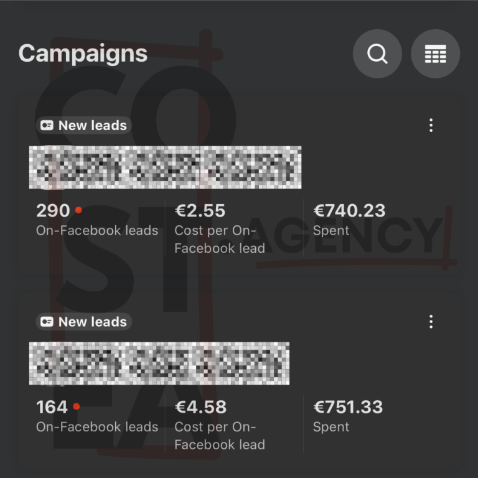Select the €4.58 cost per lead value
This screenshot has height=478, width=478.
(200, 408)
